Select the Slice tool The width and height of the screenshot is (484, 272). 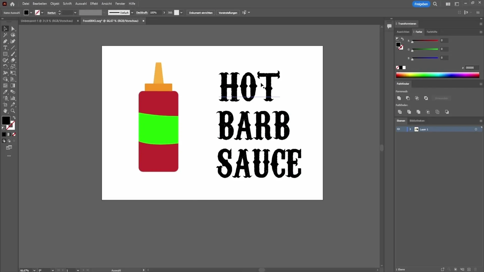13,105
